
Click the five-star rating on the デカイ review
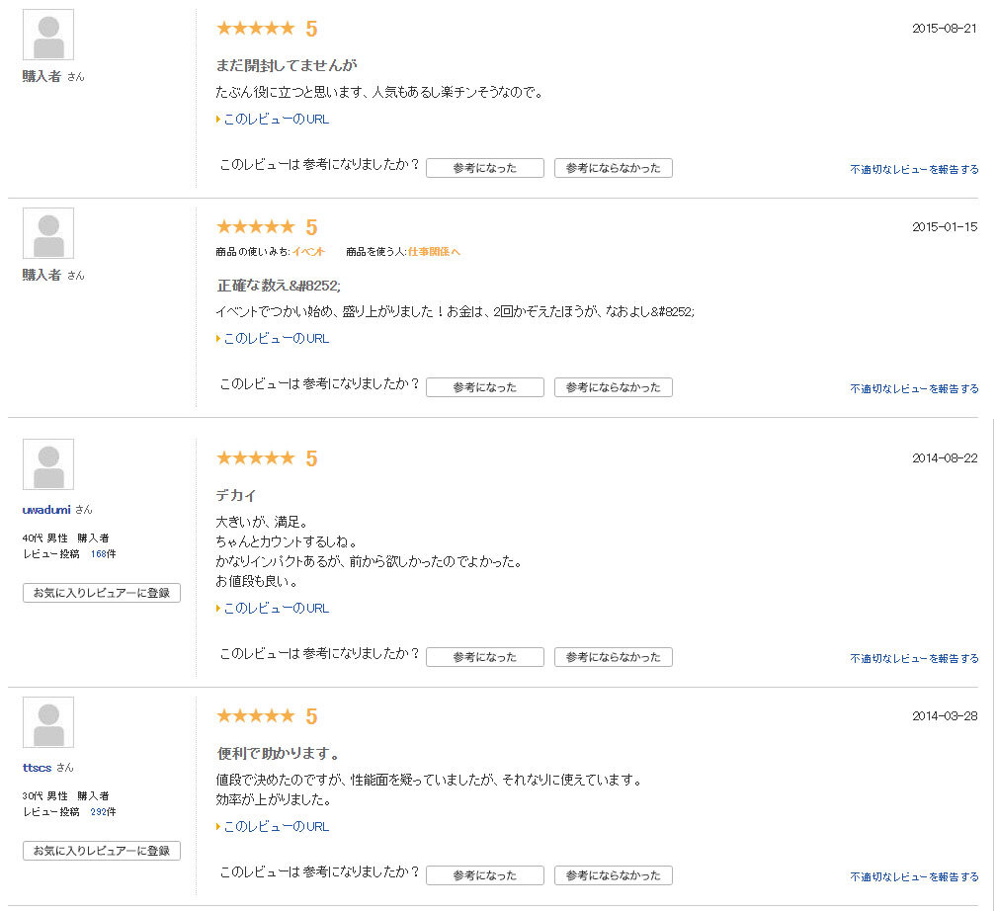click(x=255, y=458)
